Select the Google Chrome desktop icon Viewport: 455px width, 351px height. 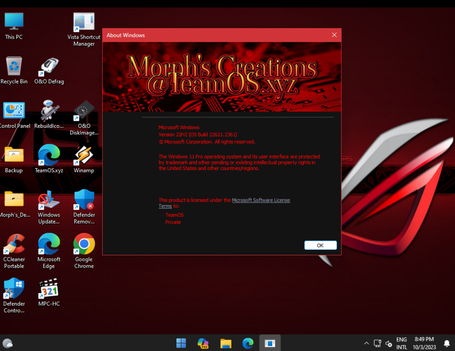click(x=84, y=251)
